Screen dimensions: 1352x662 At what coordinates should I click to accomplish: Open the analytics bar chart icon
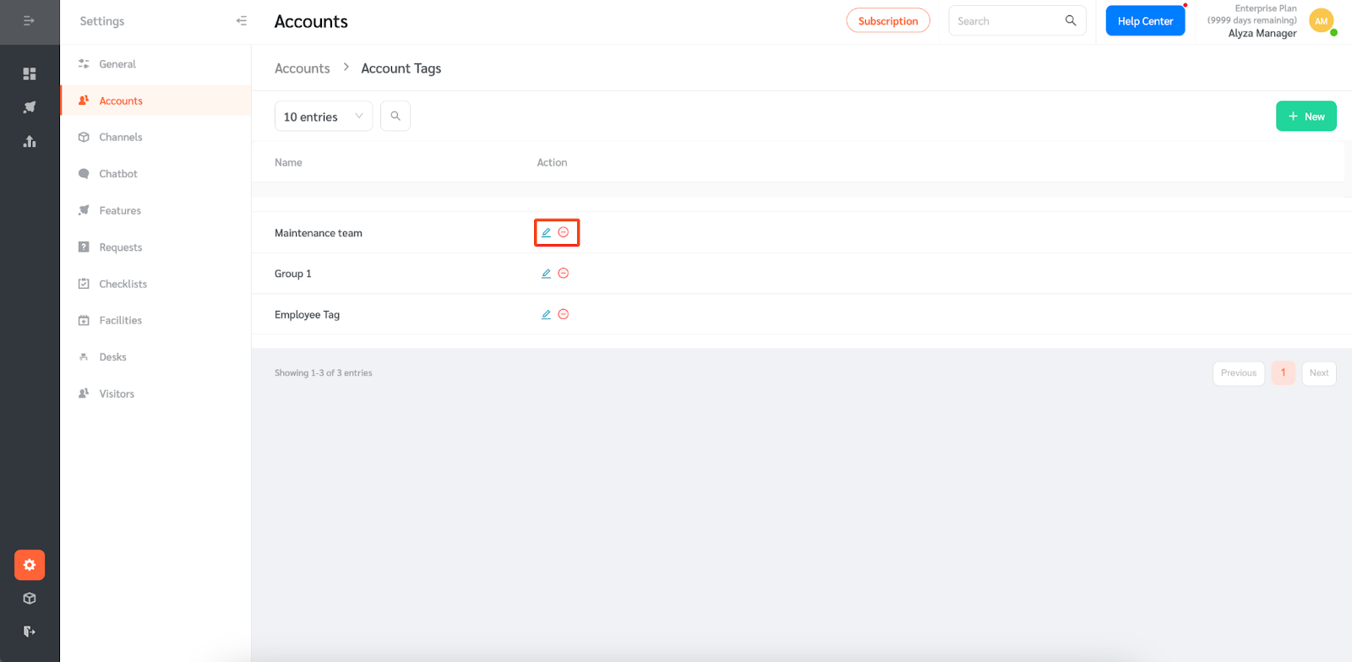click(30, 141)
